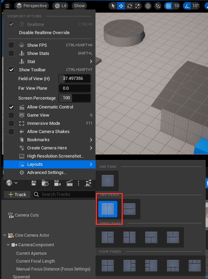Open the Perspective view mode dropdown

(x=32, y=6)
